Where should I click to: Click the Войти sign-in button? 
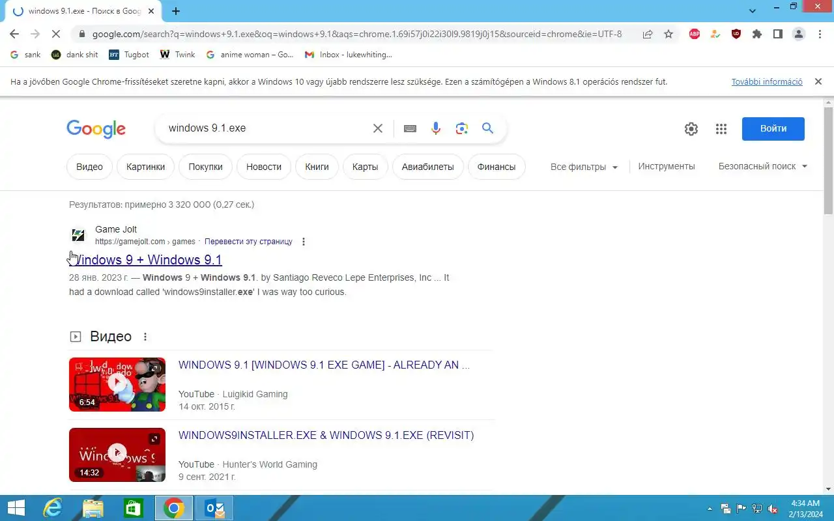(x=773, y=129)
